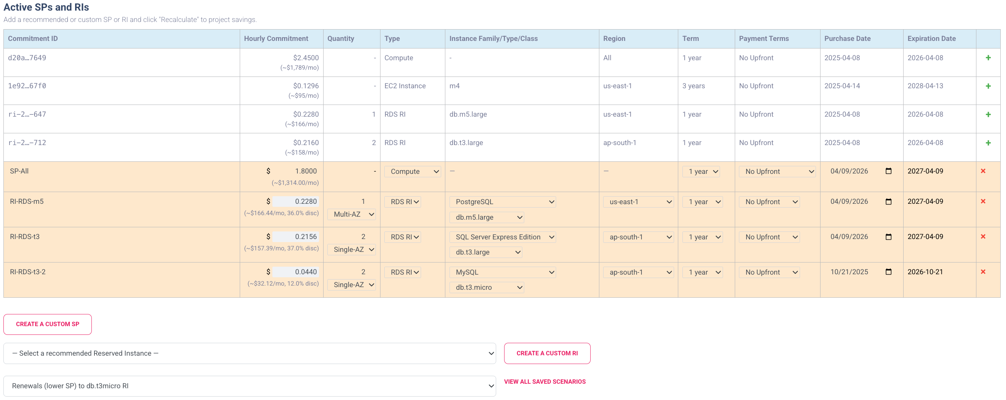Delete the RI-RDS-t3-2 row using red x
Screen dimensions: 1006x400
coord(983,272)
